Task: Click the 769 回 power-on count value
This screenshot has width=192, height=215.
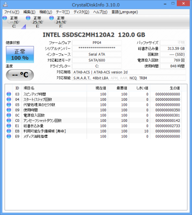Action: [x=173, y=60]
